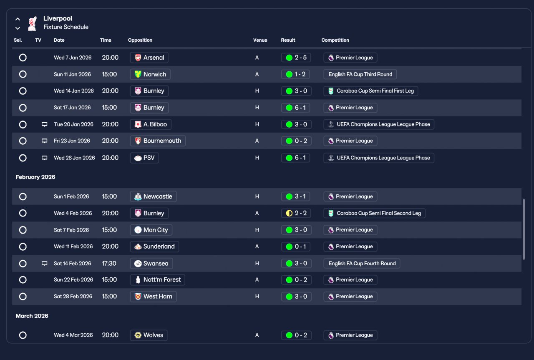Sort by the Result column header

(288, 40)
